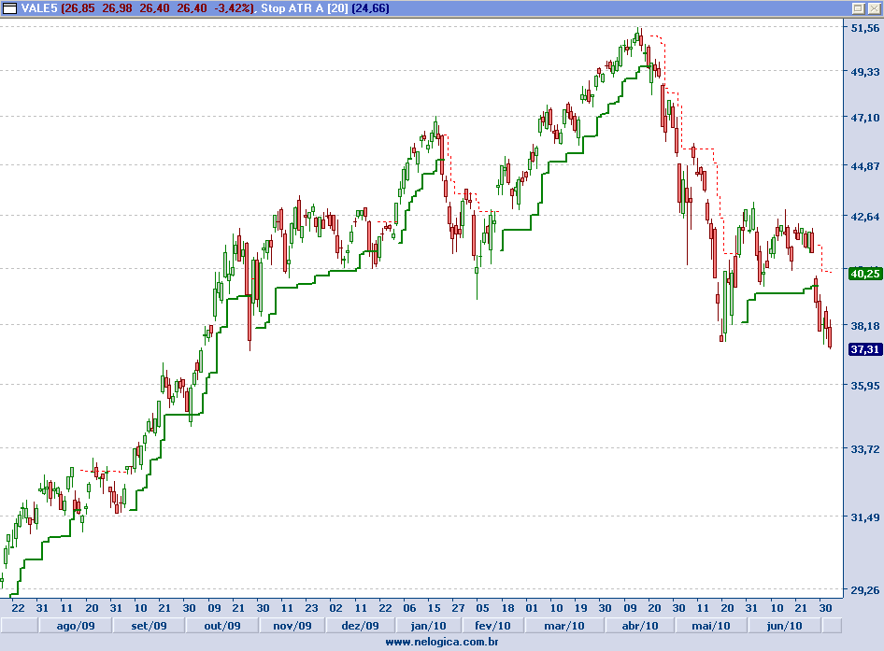Click the 06 date label on time axis

[x=409, y=608]
